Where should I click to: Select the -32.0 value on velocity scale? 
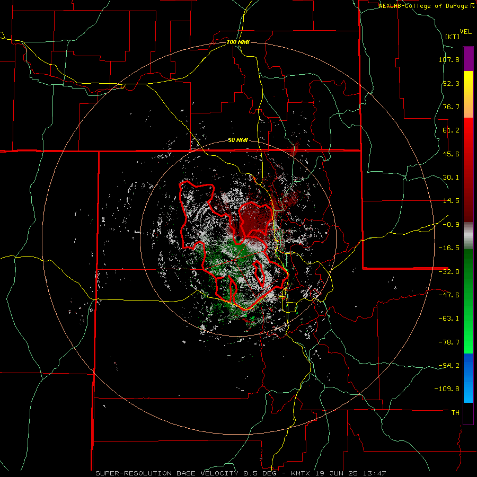click(449, 272)
